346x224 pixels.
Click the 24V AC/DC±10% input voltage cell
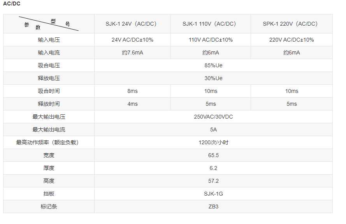pos(132,40)
